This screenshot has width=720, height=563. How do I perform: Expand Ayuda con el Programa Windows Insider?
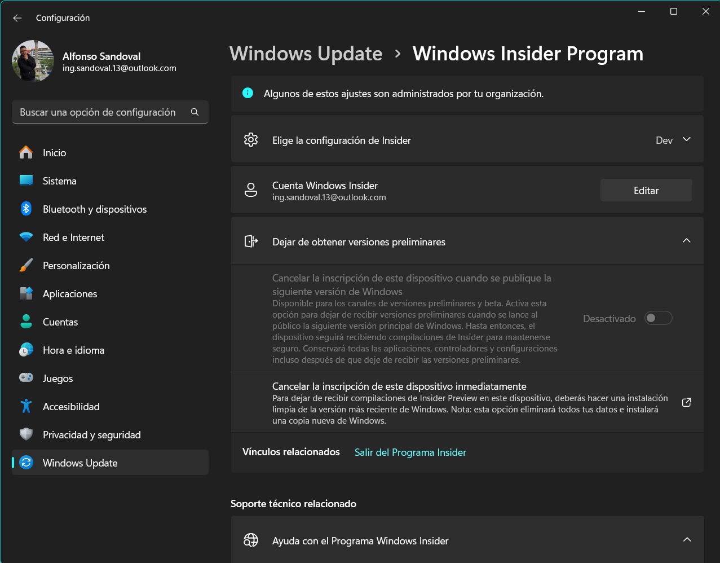(x=686, y=539)
